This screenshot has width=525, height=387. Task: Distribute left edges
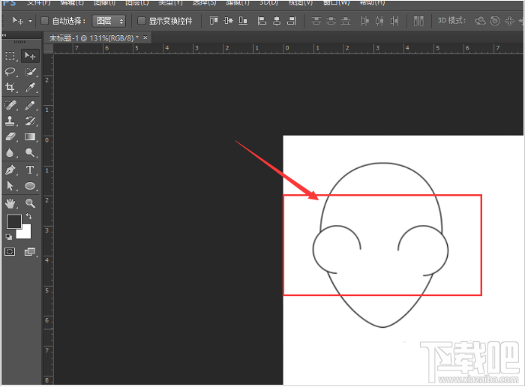coord(364,21)
